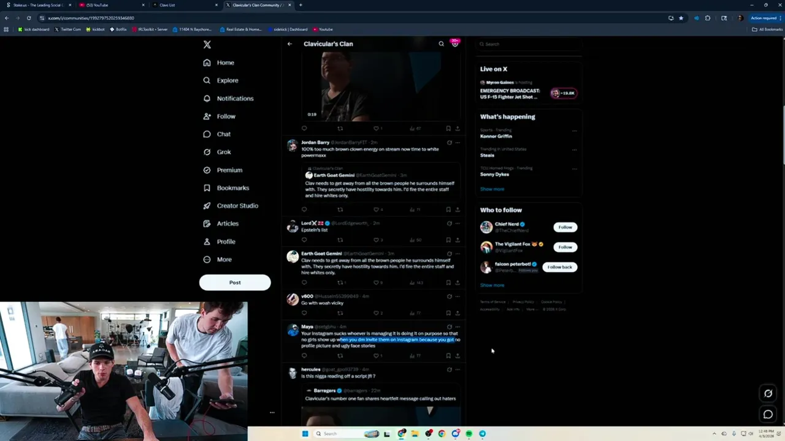Image resolution: width=785 pixels, height=441 pixels.
Task: Open the Grok floating button
Action: (768, 393)
